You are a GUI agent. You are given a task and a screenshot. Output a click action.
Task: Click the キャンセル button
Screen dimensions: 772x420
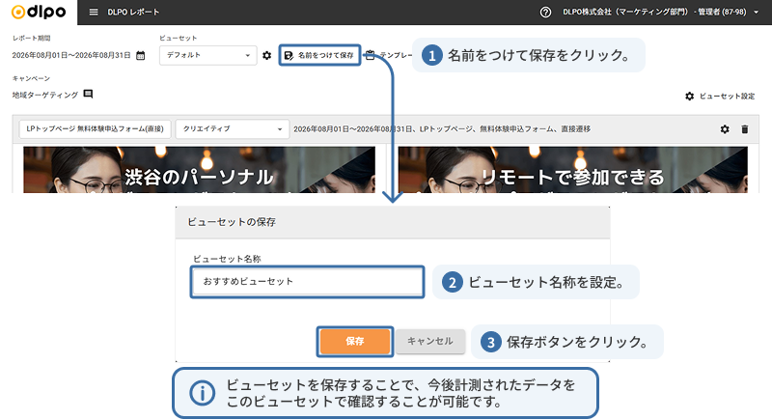430,341
